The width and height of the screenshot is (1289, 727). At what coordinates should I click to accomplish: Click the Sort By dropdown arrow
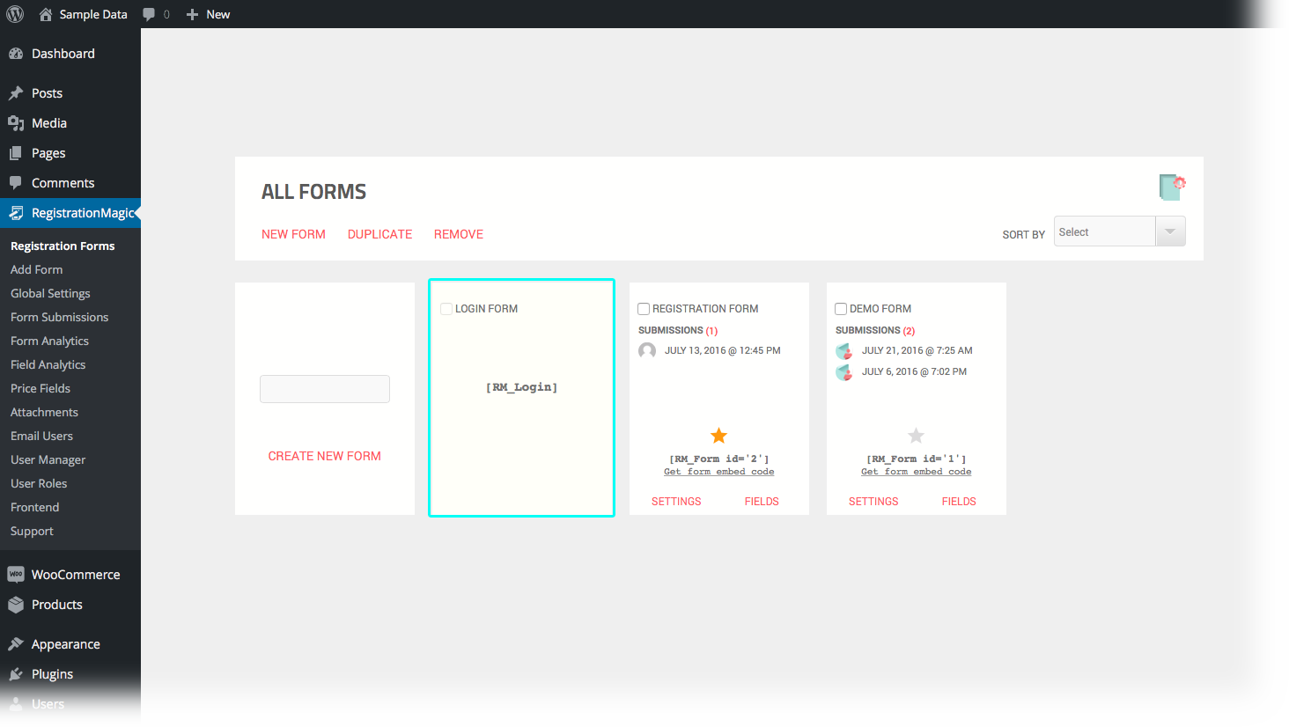[1170, 231]
